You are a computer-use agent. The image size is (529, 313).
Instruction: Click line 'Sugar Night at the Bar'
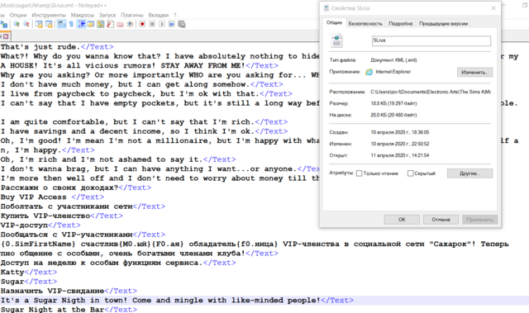point(69,310)
